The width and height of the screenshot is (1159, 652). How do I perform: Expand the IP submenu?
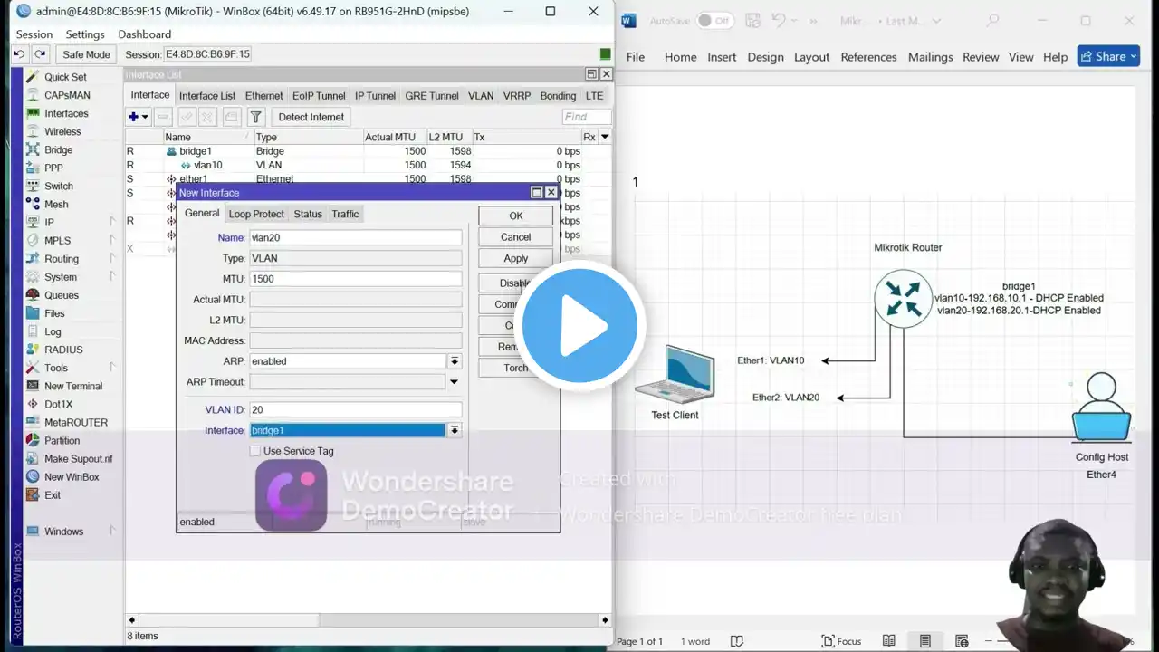(113, 222)
